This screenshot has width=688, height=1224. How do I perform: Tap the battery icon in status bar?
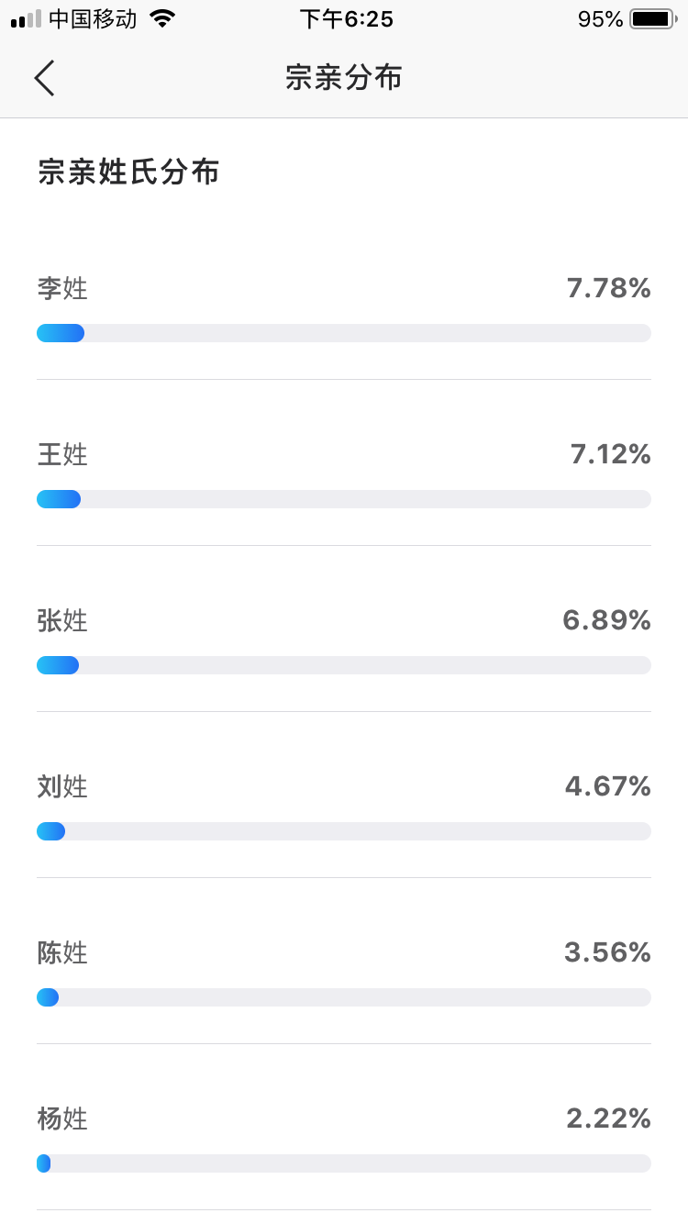pyautogui.click(x=652, y=19)
